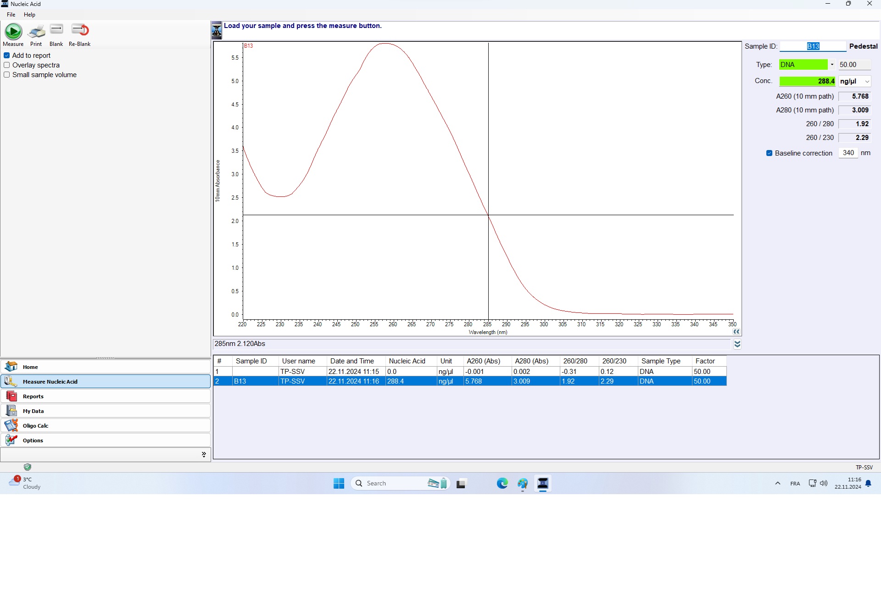Uncheck Add to report checkbox
This screenshot has height=602, width=881.
[7, 56]
